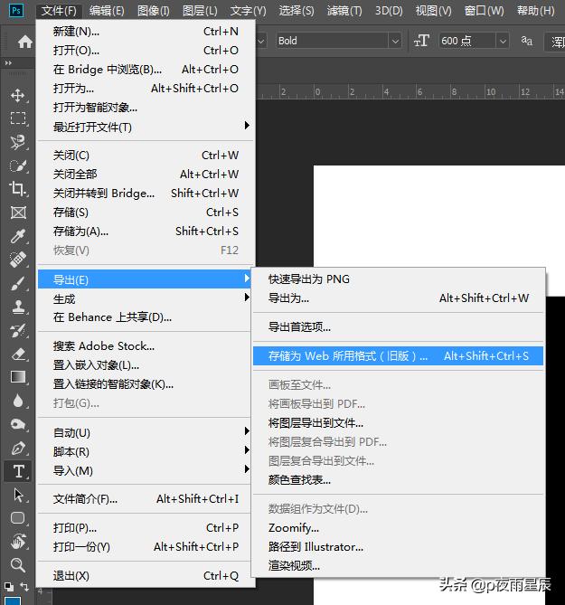Select the Gradient tool
The height and width of the screenshot is (605, 565).
coord(18,377)
